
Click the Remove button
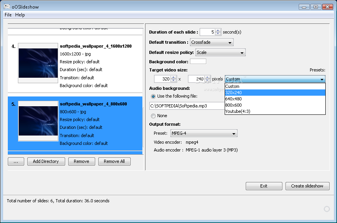[x=82, y=161]
